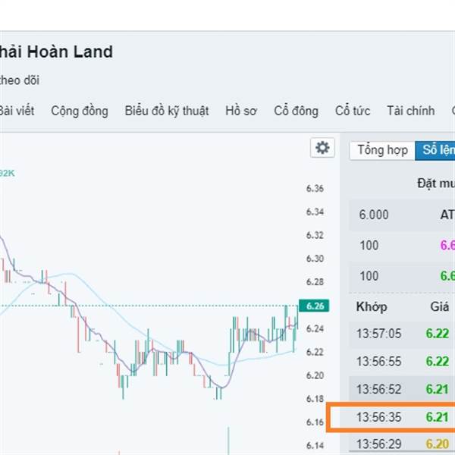Open chart settings gear icon
This screenshot has height=455, width=455.
(322, 148)
